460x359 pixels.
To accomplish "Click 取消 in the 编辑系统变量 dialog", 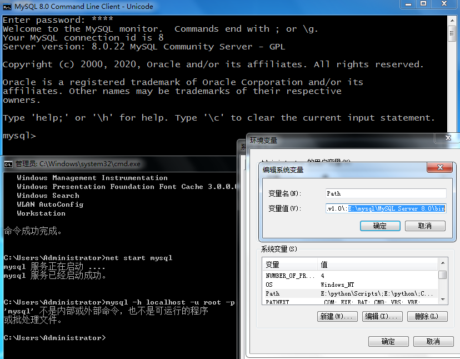I will [425, 226].
